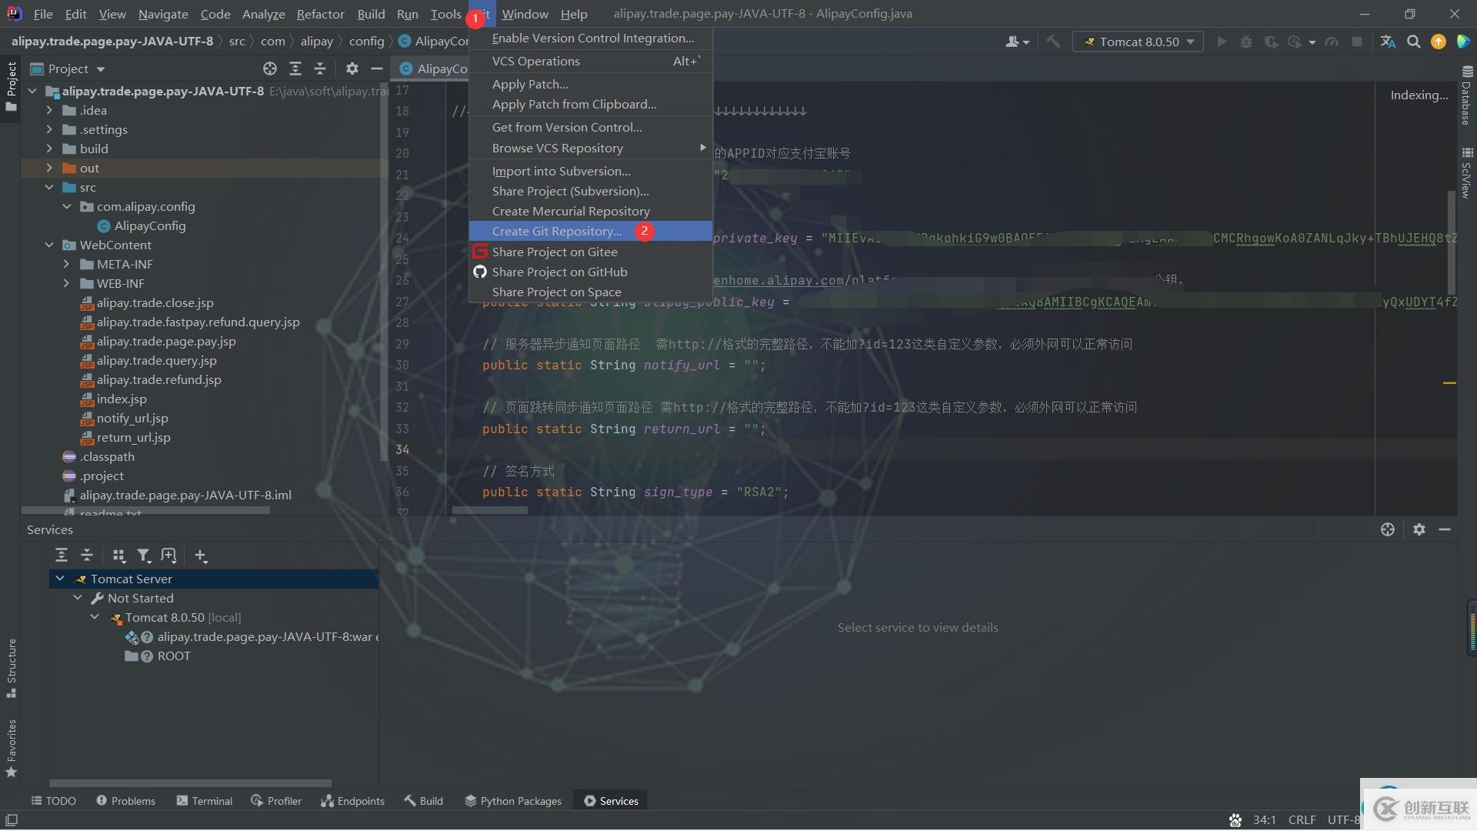This screenshot has height=831, width=1477.
Task: Click the Debug bug icon in toolbar
Action: pos(1246,42)
